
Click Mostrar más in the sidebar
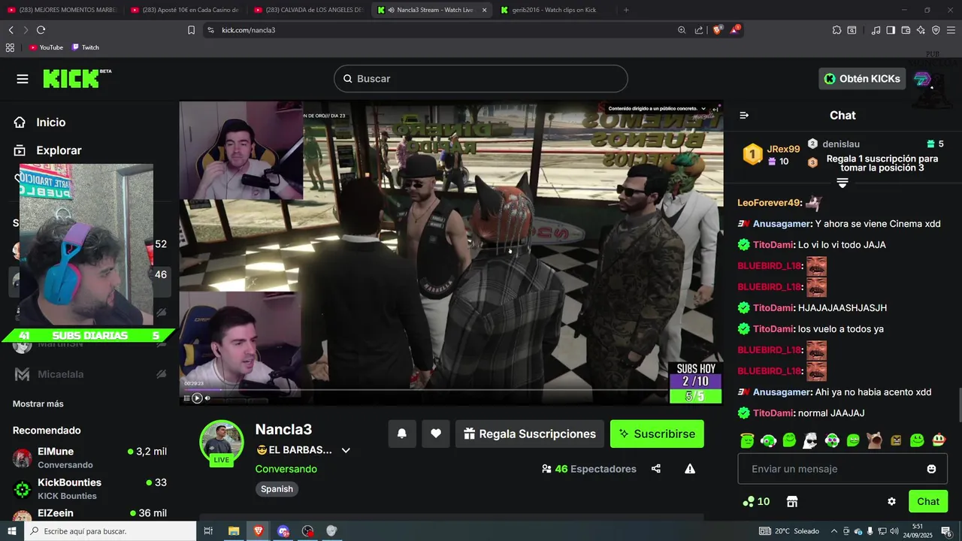click(x=38, y=403)
